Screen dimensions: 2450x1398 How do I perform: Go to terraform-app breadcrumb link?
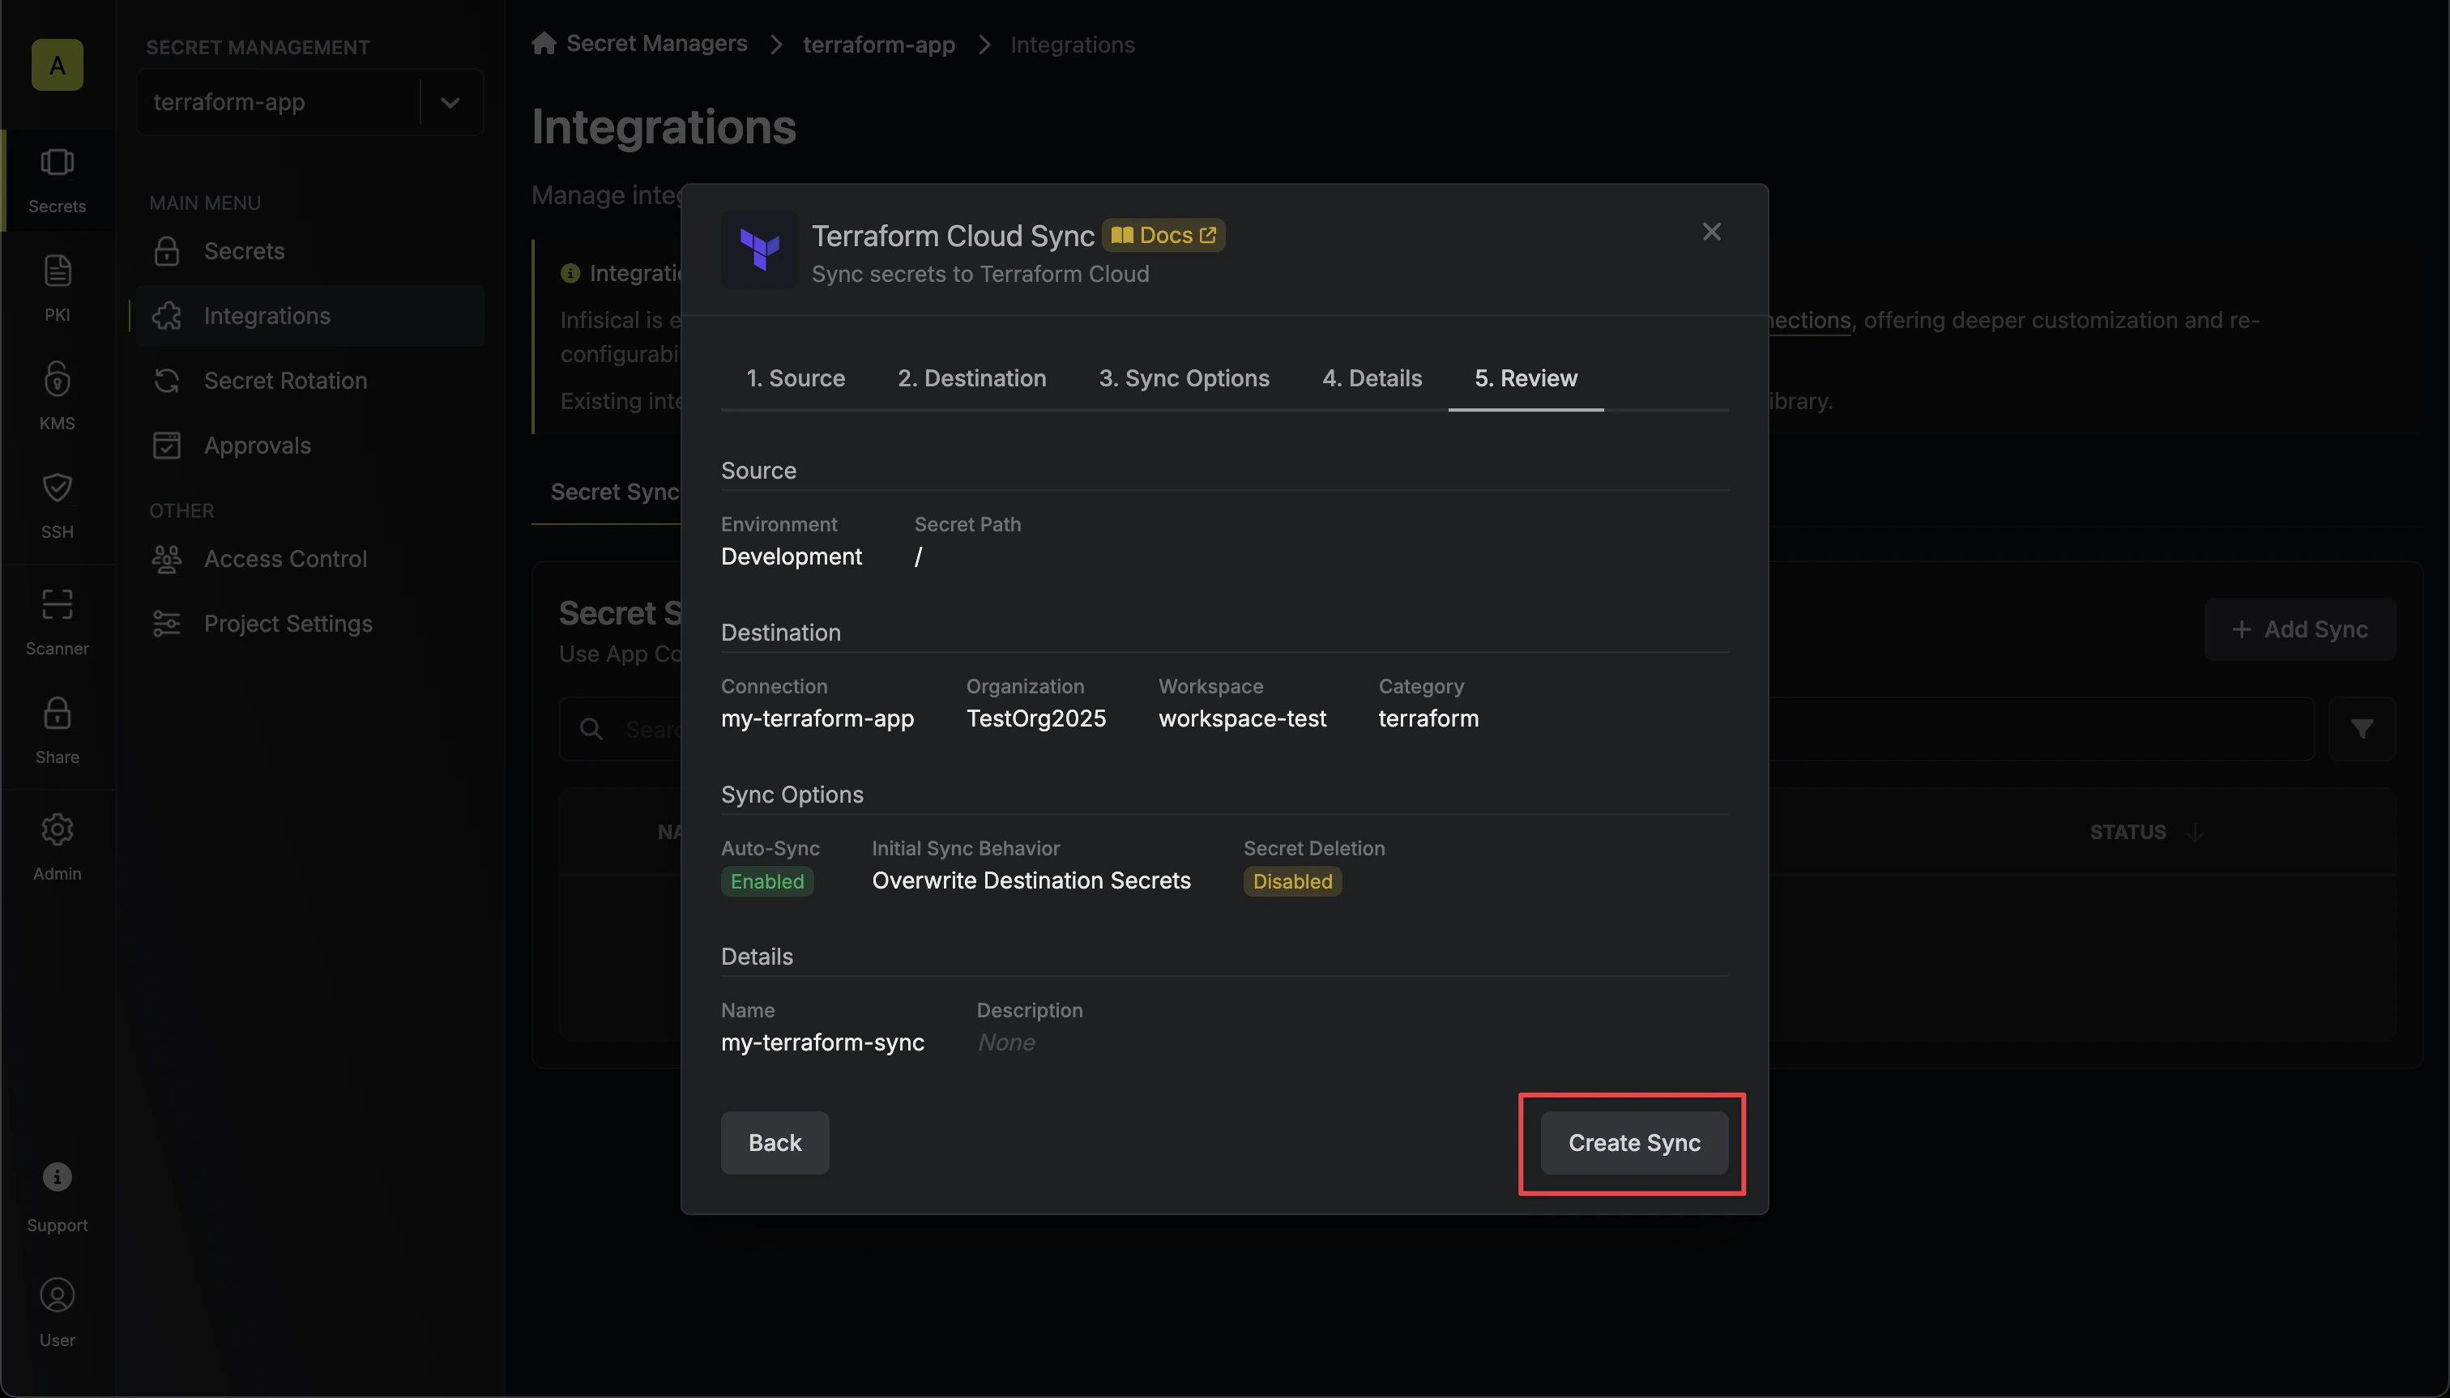click(879, 45)
